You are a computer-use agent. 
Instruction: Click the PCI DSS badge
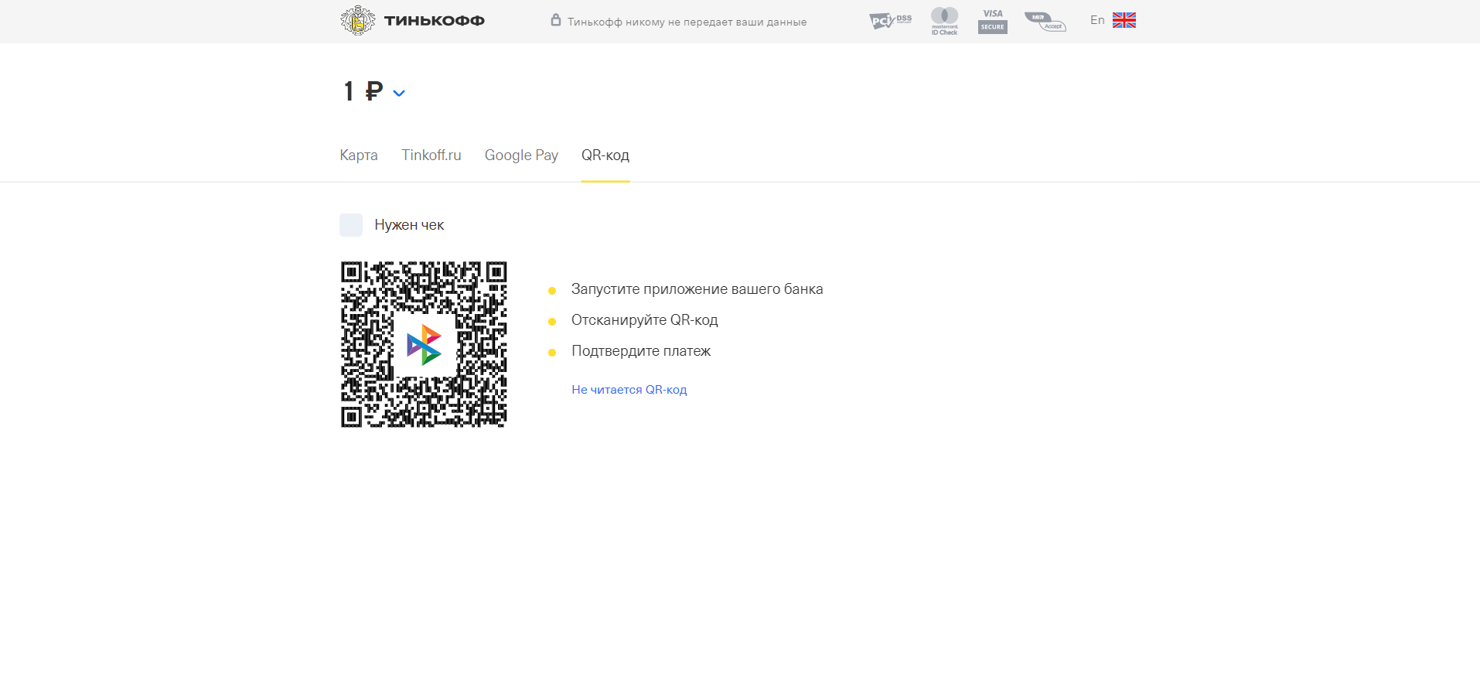pyautogui.click(x=890, y=21)
